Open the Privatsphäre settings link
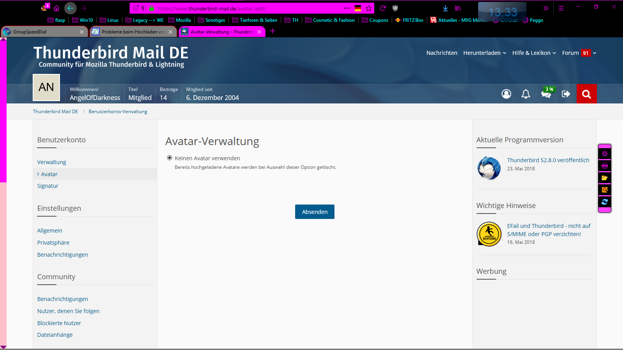 (53, 243)
